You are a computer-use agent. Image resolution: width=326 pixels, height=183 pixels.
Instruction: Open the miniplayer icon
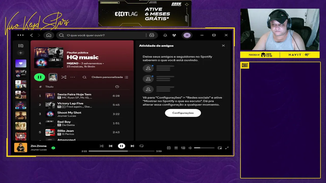point(220,148)
